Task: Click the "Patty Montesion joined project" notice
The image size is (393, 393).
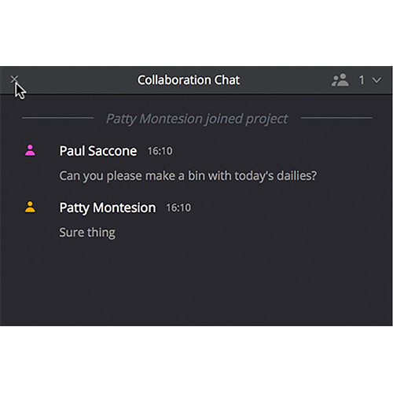Action: [197, 119]
